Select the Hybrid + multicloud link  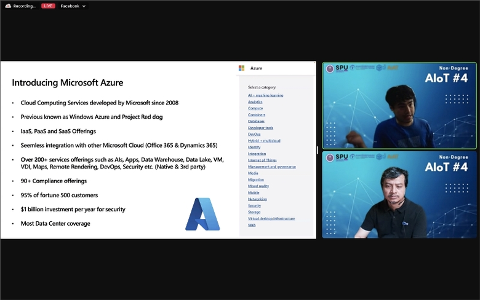[264, 141]
